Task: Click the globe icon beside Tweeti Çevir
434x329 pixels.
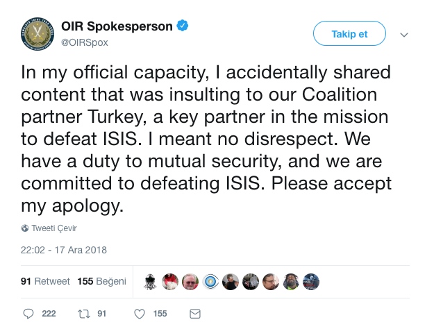Action: 25,228
